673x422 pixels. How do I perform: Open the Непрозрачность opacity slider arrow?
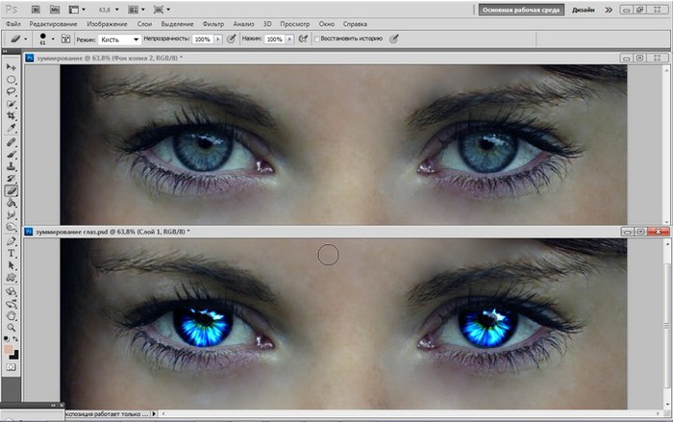point(218,39)
